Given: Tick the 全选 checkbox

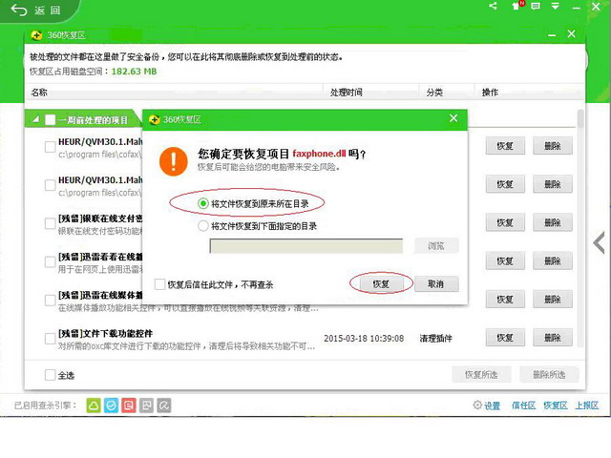Looking at the screenshot, I should (x=50, y=375).
